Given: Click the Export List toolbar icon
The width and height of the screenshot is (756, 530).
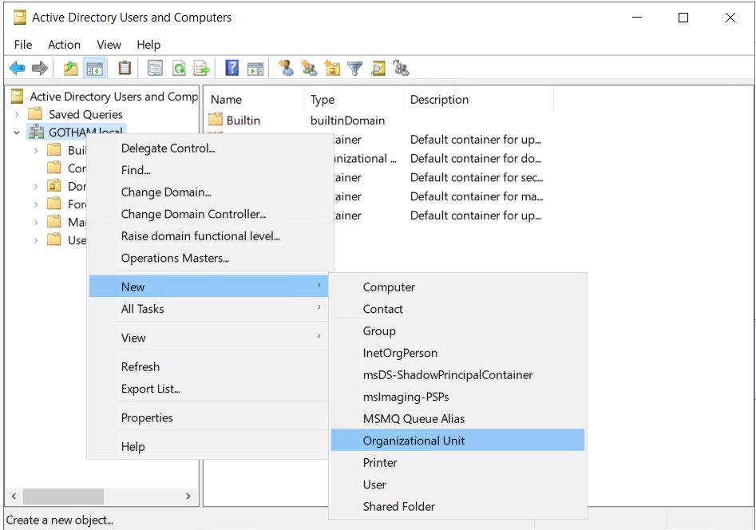Looking at the screenshot, I should [x=201, y=69].
